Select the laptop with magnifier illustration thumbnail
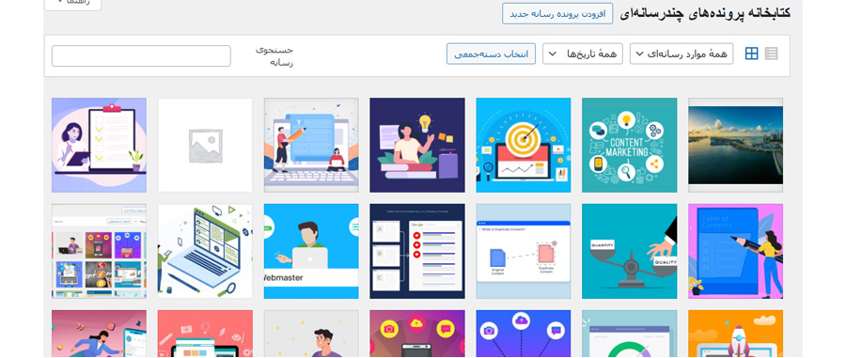This screenshot has width=846, height=358. coord(205,251)
